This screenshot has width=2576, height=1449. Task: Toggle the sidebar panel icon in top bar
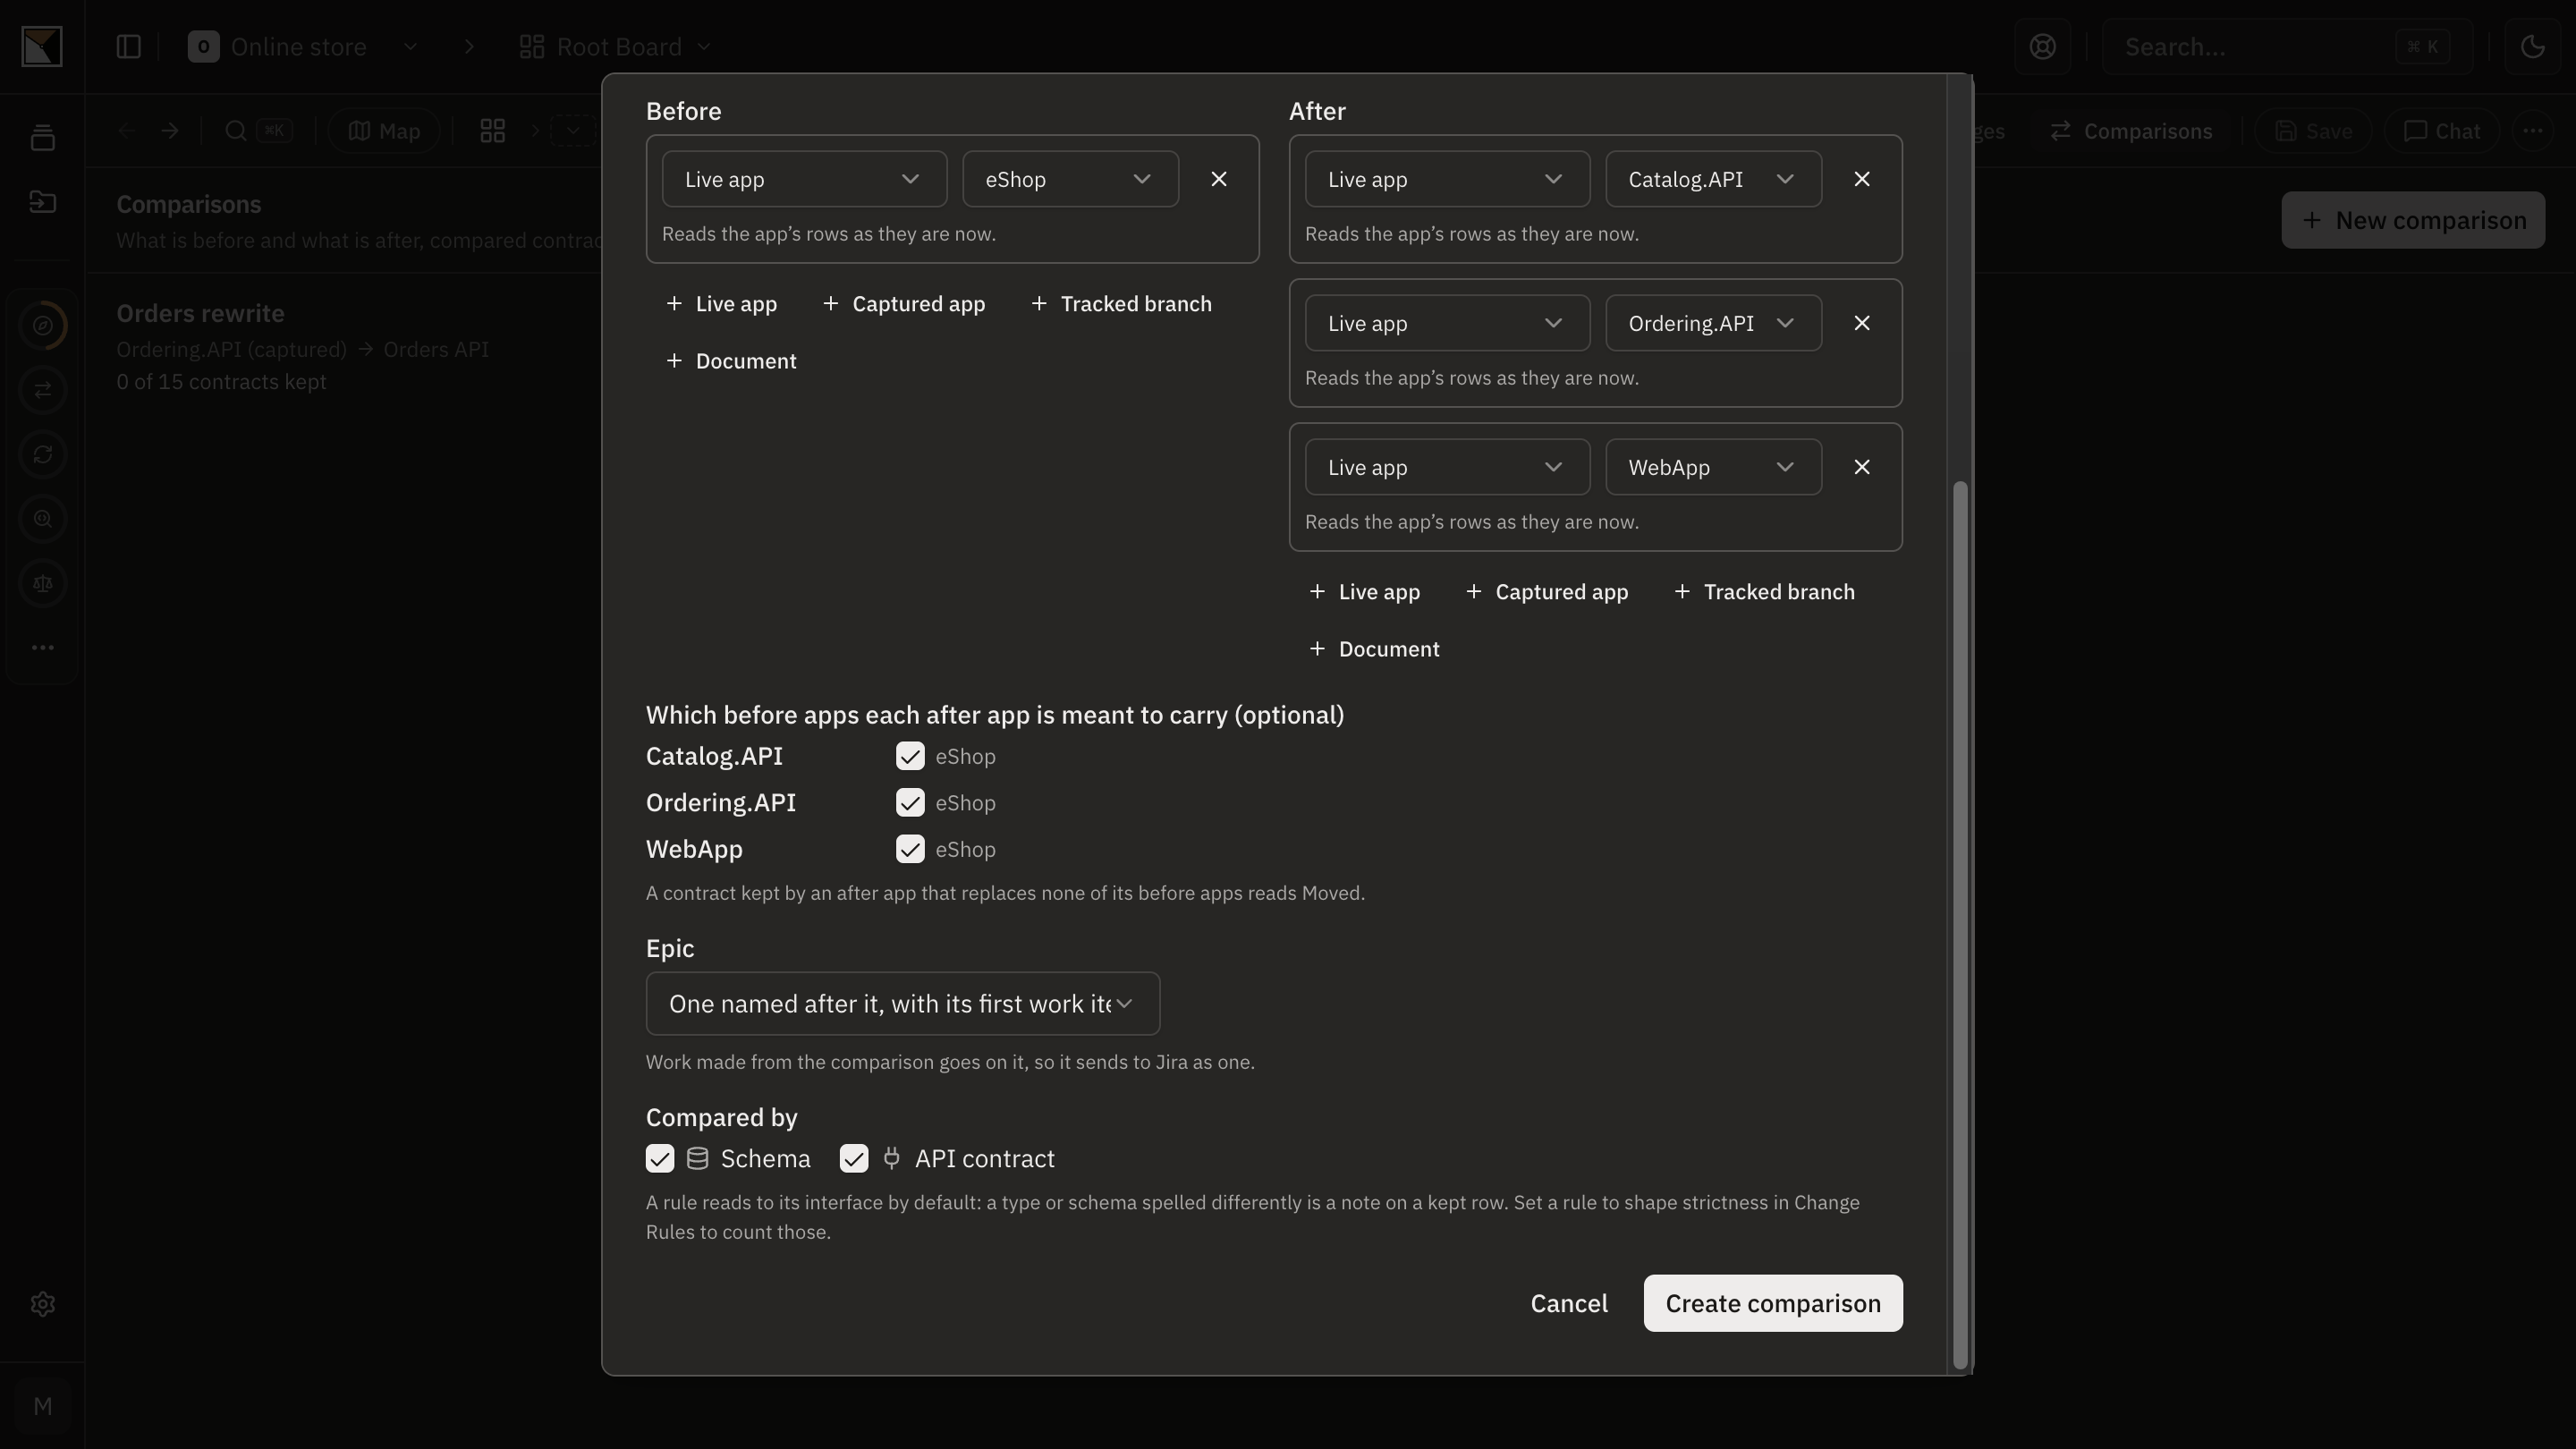tap(128, 47)
